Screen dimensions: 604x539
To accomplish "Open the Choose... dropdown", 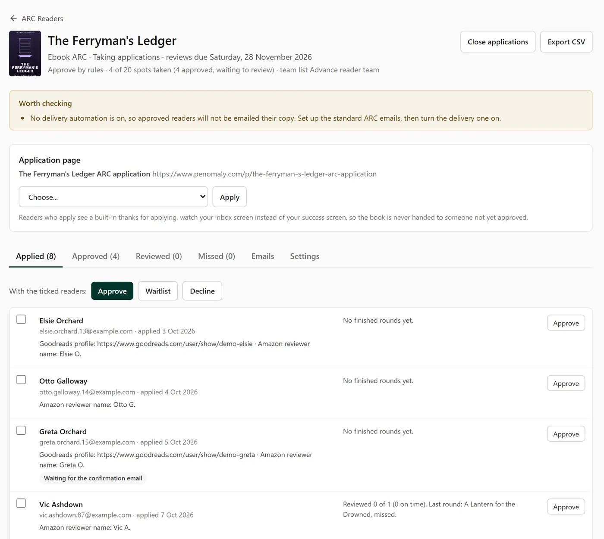I will click(113, 197).
